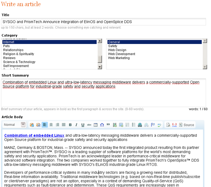Screen dimensions: 211x187
Task: Toggle underline formatting
Action: (x=83, y=125)
